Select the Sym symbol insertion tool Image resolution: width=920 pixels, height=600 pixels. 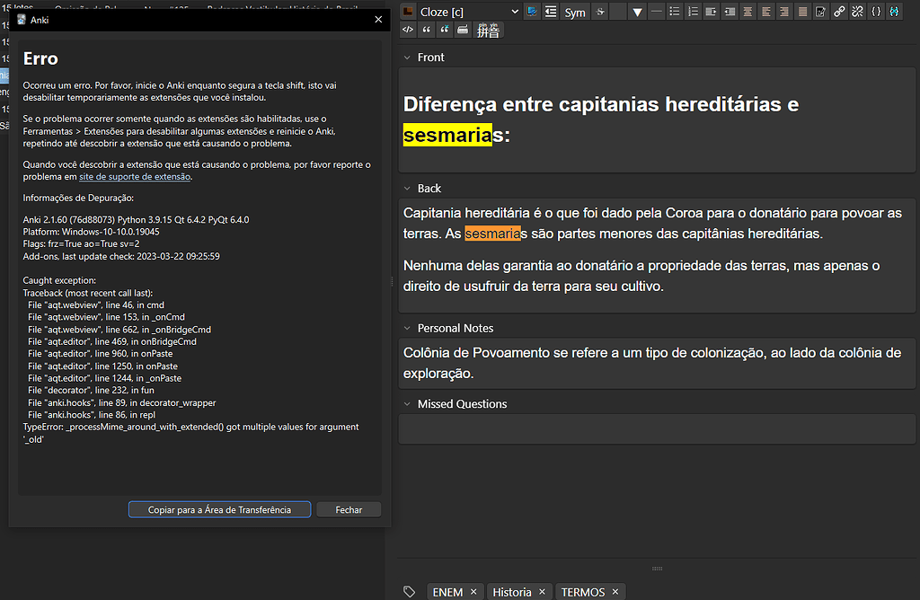[575, 12]
